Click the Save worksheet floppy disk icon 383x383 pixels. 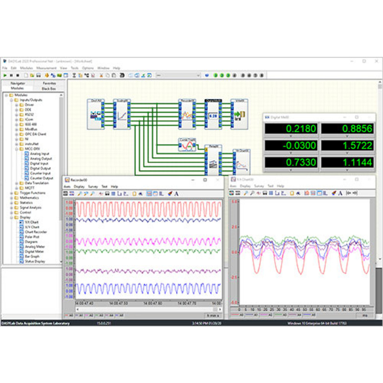[x=38, y=75]
